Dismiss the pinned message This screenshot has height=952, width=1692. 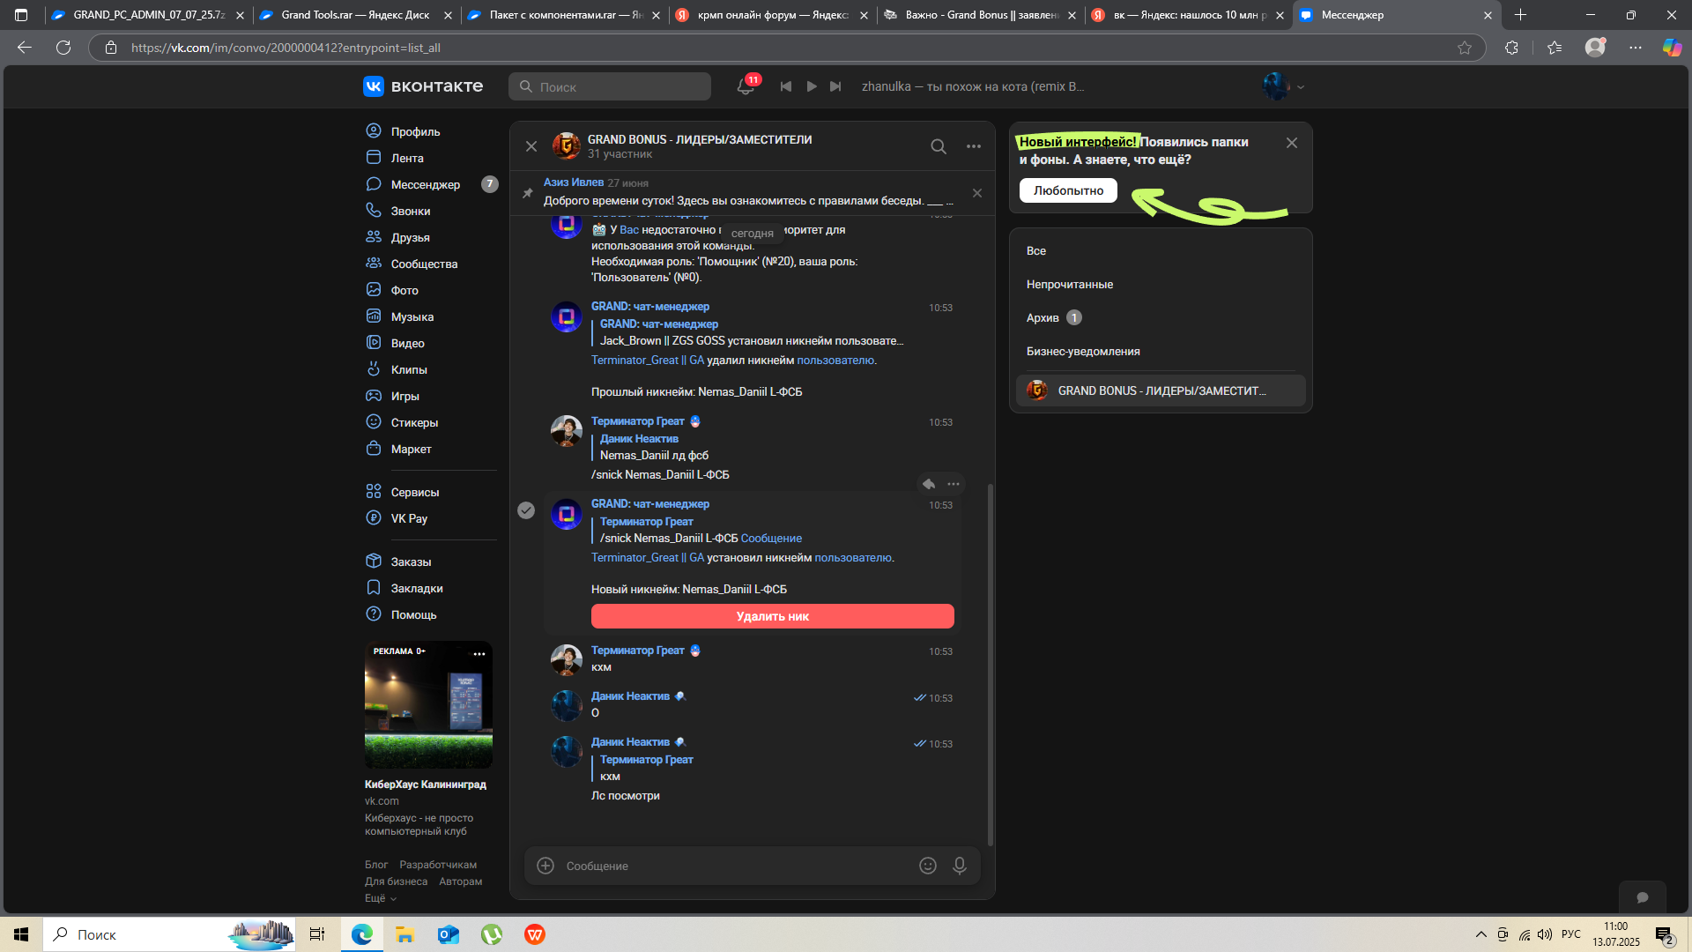(x=977, y=193)
